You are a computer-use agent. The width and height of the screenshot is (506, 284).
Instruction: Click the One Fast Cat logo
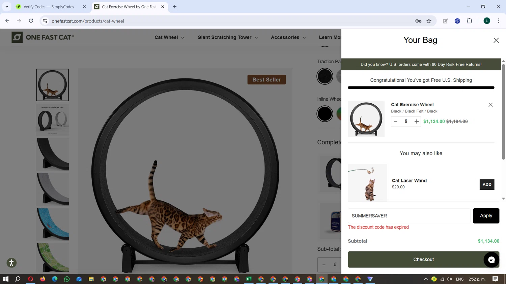[x=43, y=37]
